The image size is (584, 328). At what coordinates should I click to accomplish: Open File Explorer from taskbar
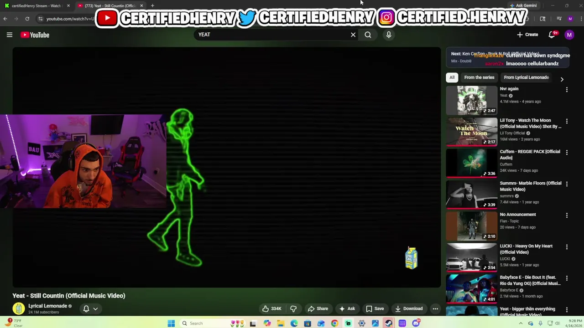(281, 323)
